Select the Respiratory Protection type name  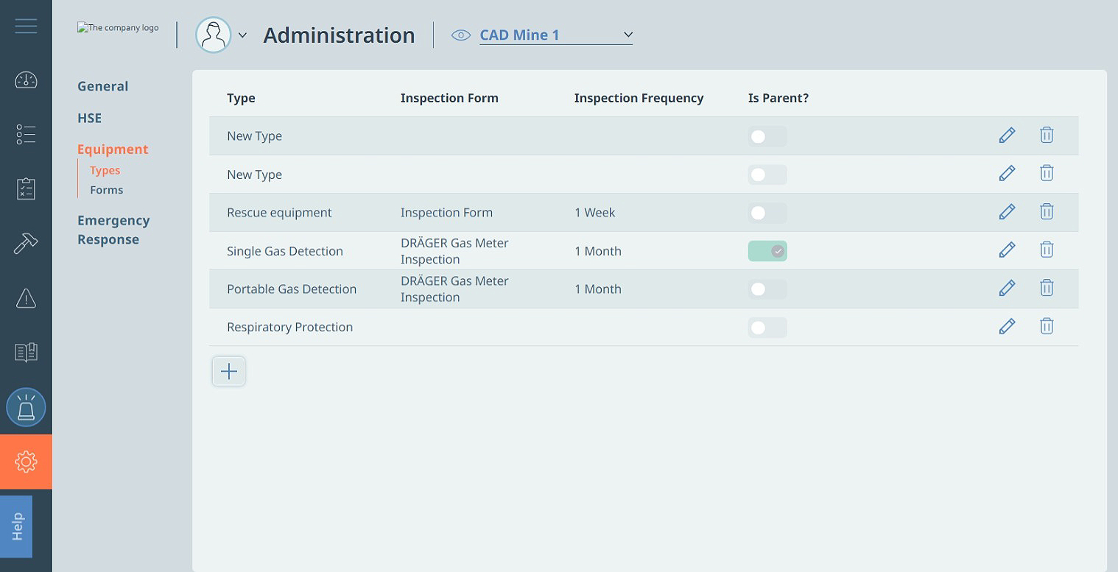[290, 328]
